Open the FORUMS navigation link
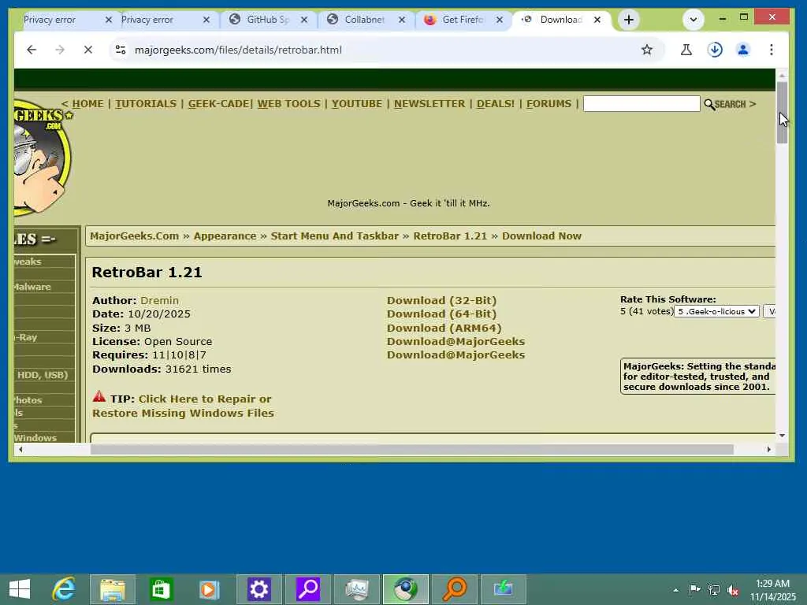 tap(549, 104)
